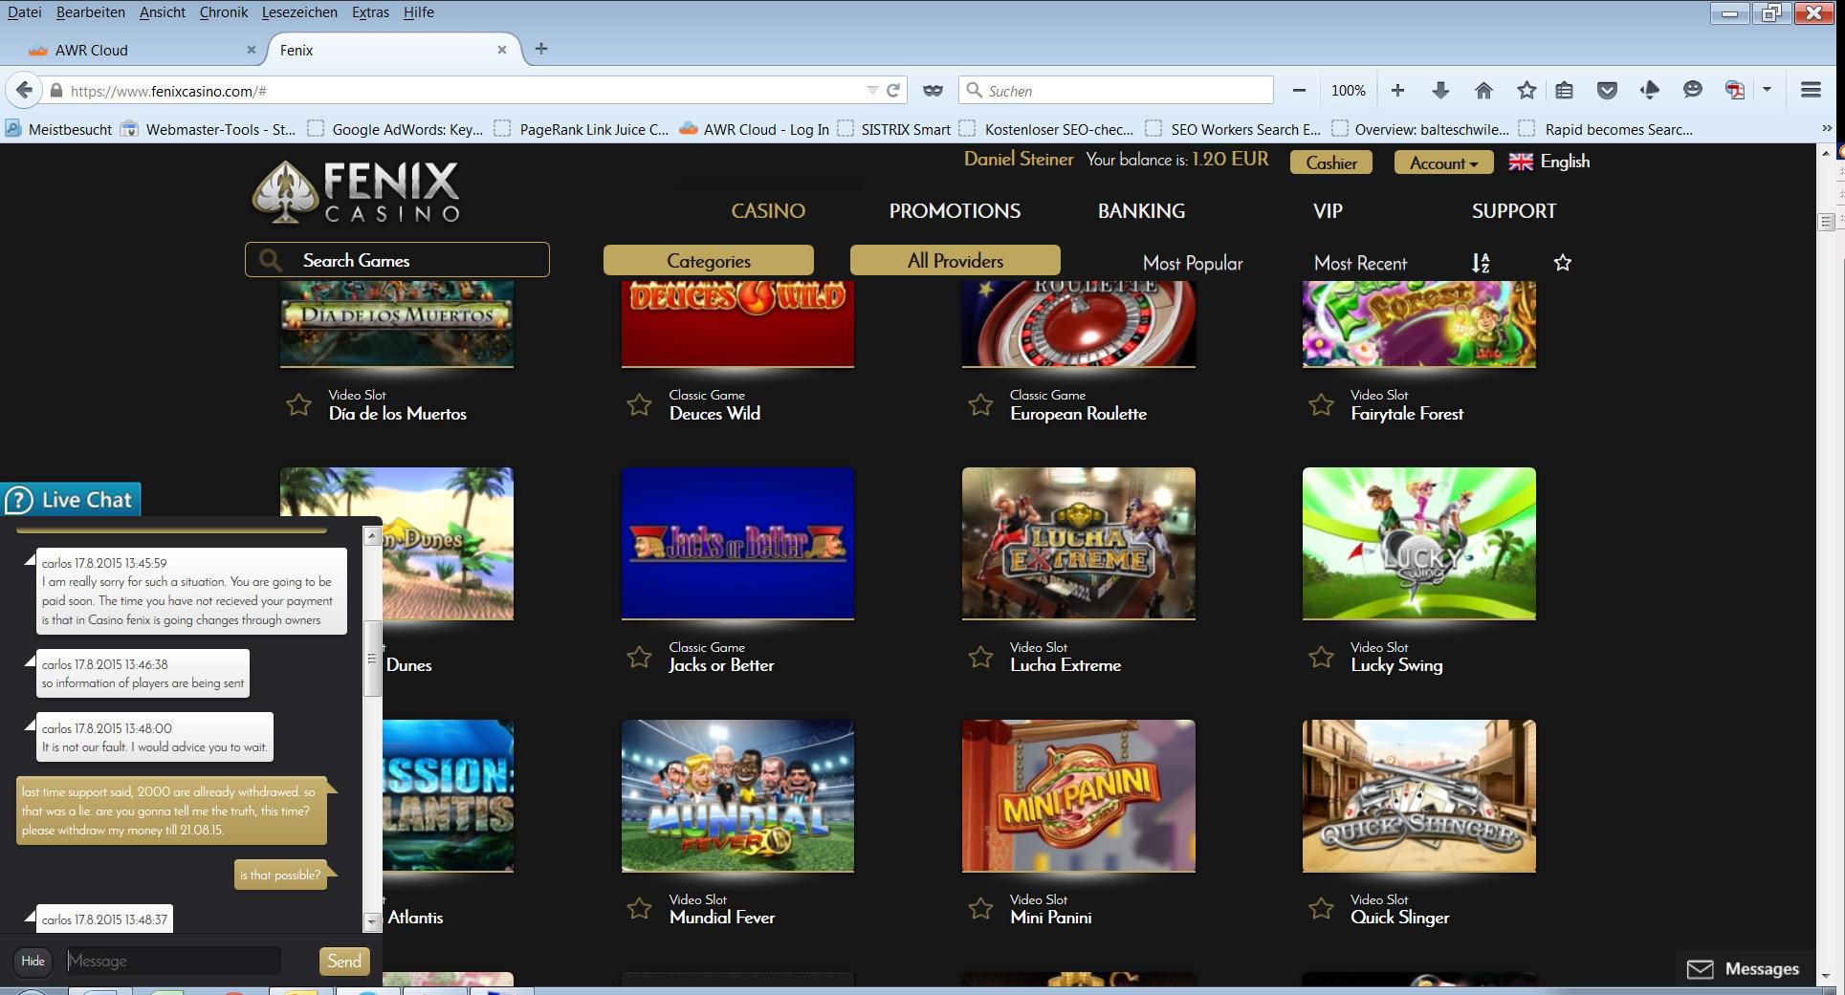Send the chat message
The height and width of the screenshot is (995, 1845).
[343, 961]
